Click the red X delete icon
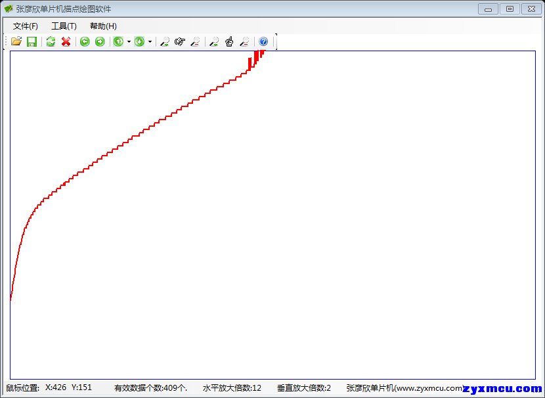This screenshot has height=398, width=545. click(x=66, y=42)
